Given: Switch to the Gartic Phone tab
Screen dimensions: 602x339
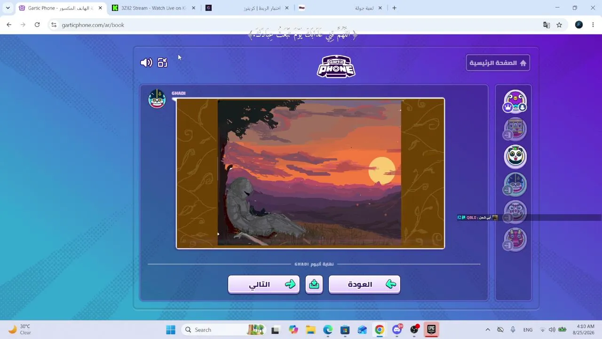Looking at the screenshot, I should [60, 8].
